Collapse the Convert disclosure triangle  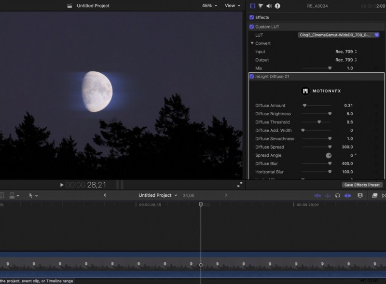coord(252,43)
